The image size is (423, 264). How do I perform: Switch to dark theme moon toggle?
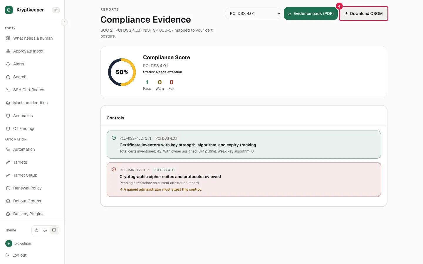(45, 230)
